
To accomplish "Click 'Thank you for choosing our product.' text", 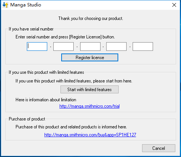I will [91, 18].
